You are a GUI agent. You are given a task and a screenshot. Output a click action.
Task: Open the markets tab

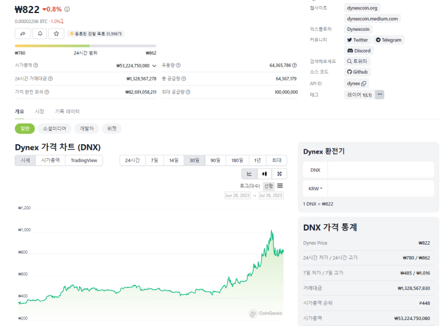pyautogui.click(x=40, y=111)
